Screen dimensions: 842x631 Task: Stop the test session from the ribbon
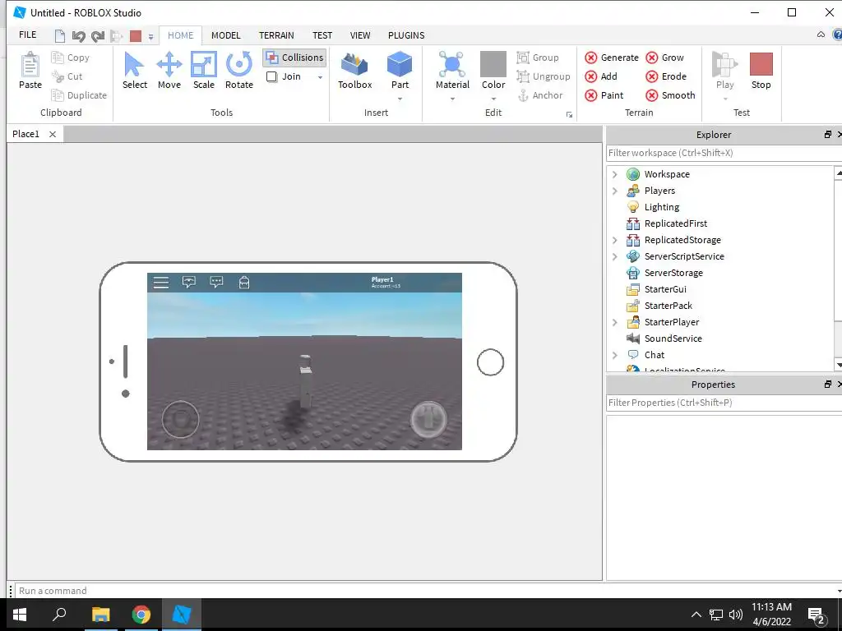point(761,70)
